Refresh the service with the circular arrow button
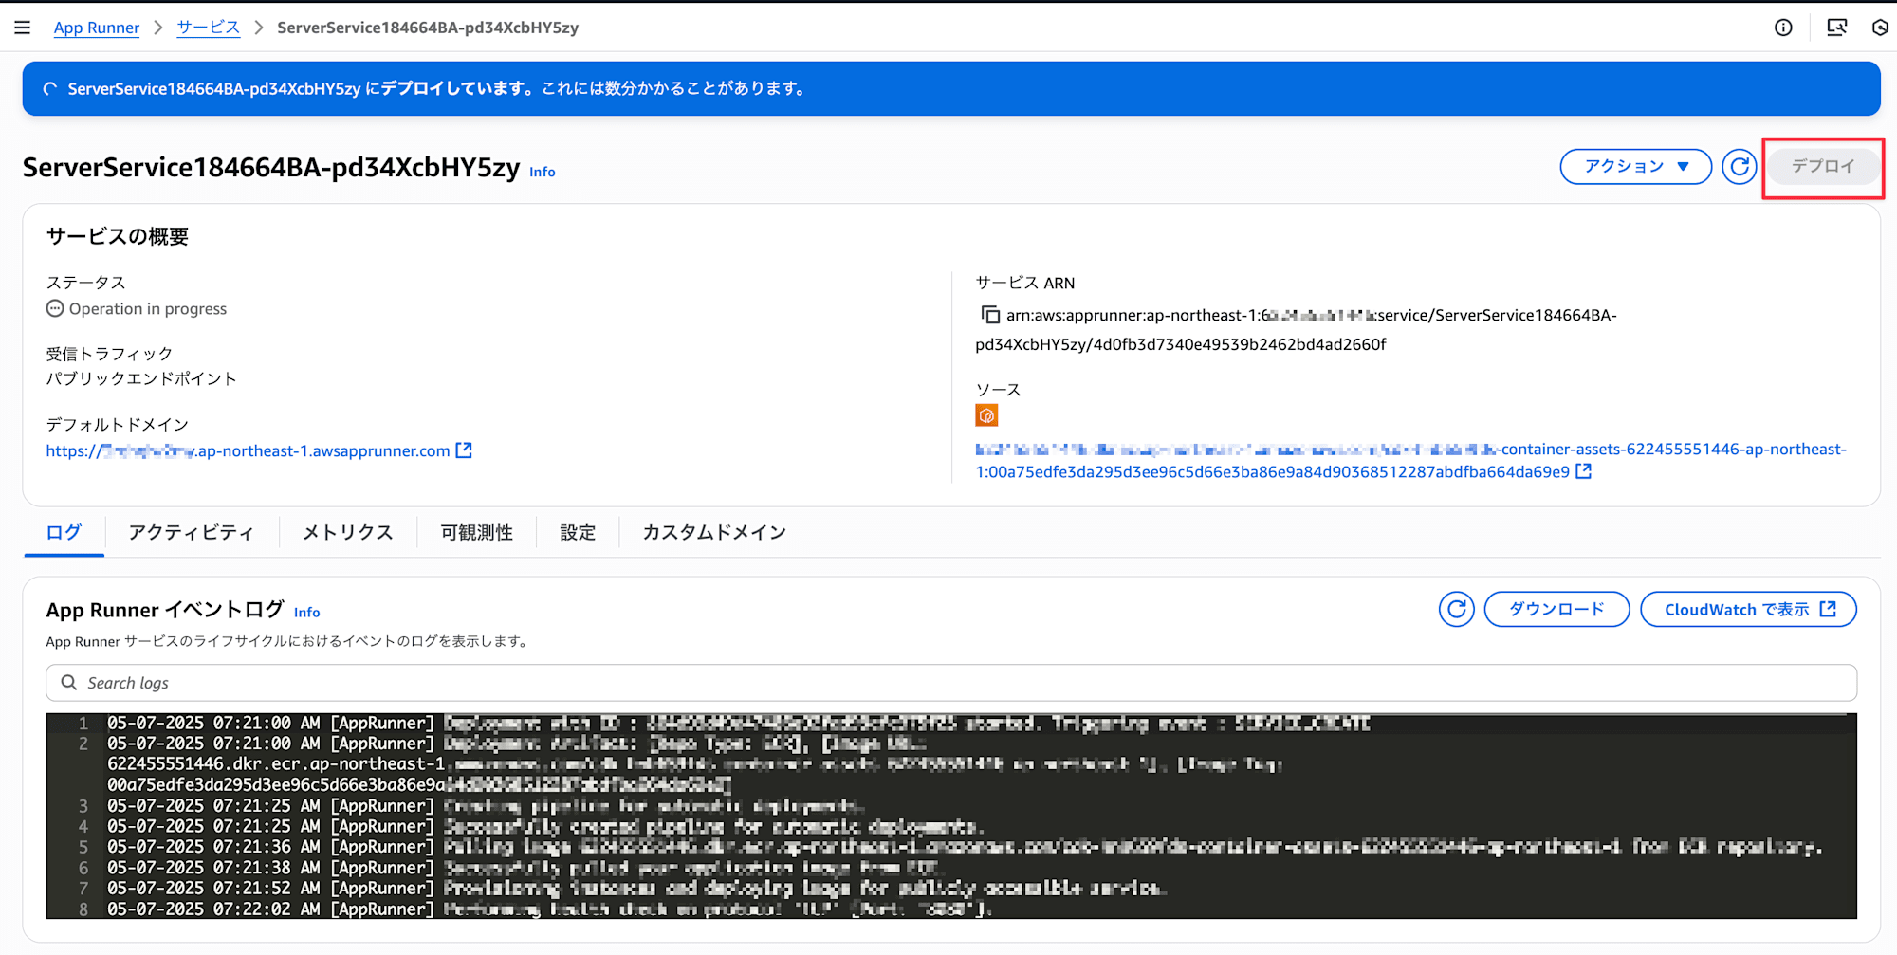 coord(1739,166)
